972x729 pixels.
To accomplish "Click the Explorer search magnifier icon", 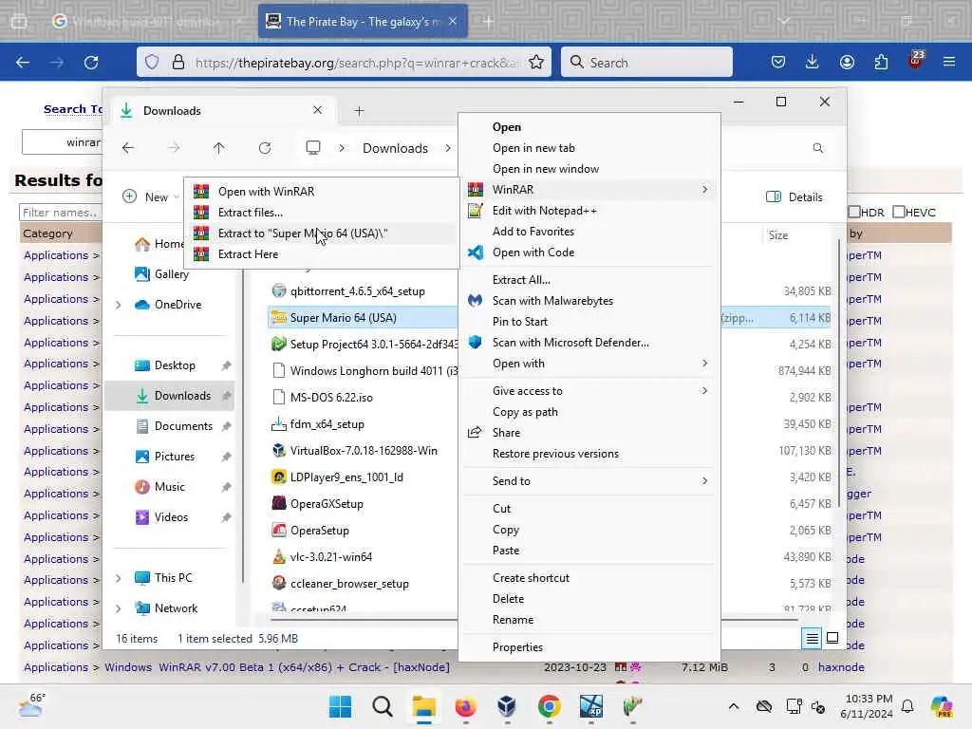I will [x=818, y=148].
